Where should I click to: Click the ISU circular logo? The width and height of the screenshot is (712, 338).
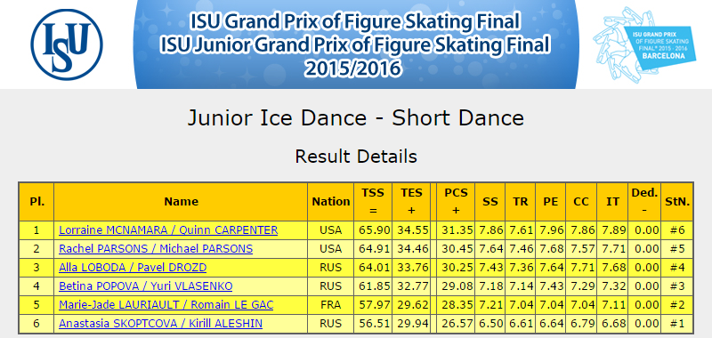click(67, 44)
